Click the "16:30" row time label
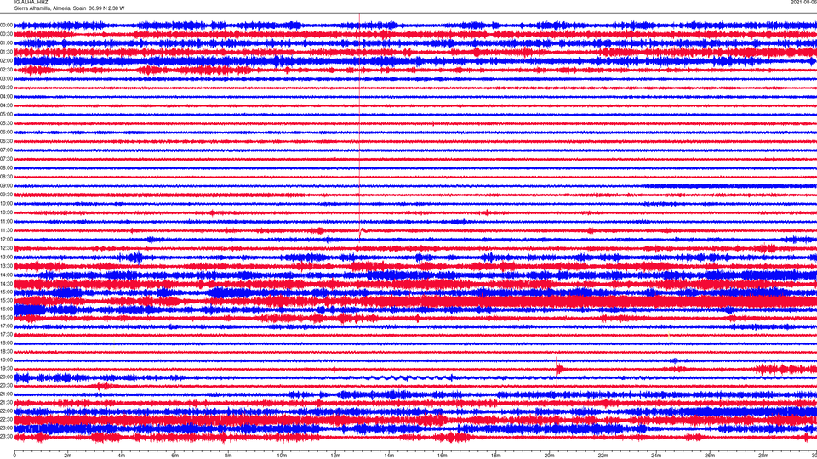The width and height of the screenshot is (817, 459). (6, 317)
